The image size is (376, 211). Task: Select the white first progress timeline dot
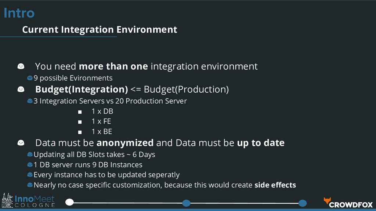(x=69, y=202)
